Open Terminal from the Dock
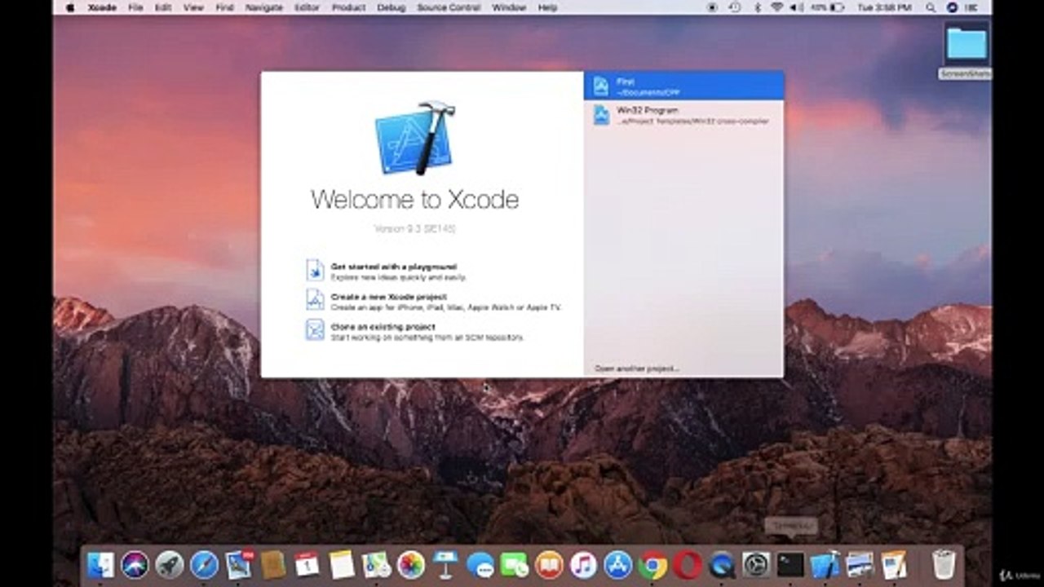Screen dimensions: 1044x587 point(790,564)
